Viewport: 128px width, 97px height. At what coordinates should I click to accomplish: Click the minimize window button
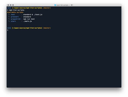(11, 5)
